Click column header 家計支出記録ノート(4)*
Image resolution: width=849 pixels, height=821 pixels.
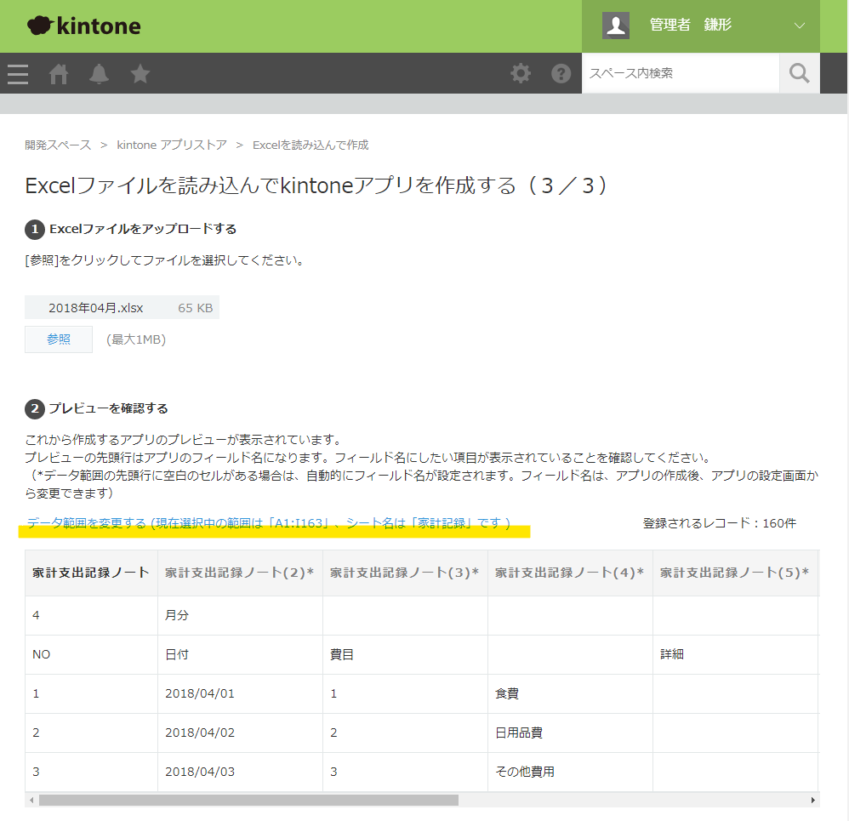pos(570,573)
